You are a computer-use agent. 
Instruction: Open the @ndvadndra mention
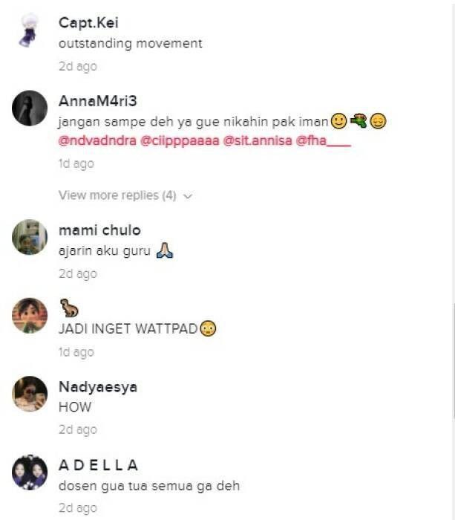point(97,140)
